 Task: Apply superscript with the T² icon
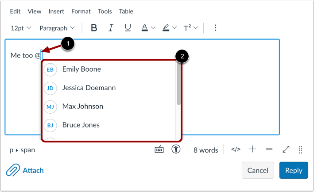coord(187,28)
